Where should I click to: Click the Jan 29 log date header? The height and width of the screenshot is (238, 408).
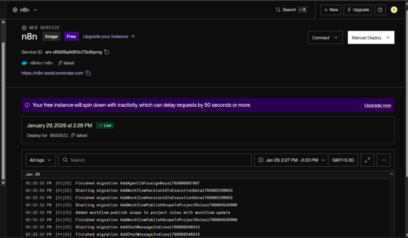point(33,174)
